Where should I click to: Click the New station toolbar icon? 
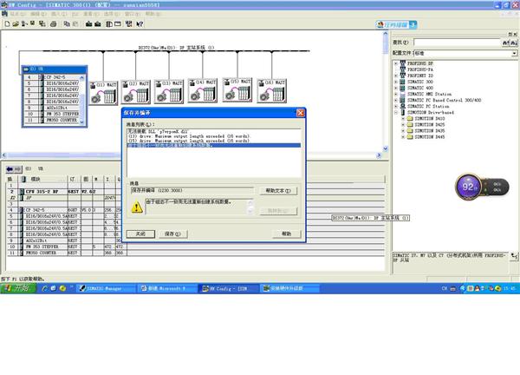(x=7, y=24)
